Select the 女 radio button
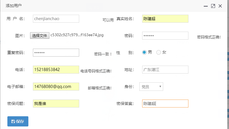 pyautogui.click(x=159, y=52)
